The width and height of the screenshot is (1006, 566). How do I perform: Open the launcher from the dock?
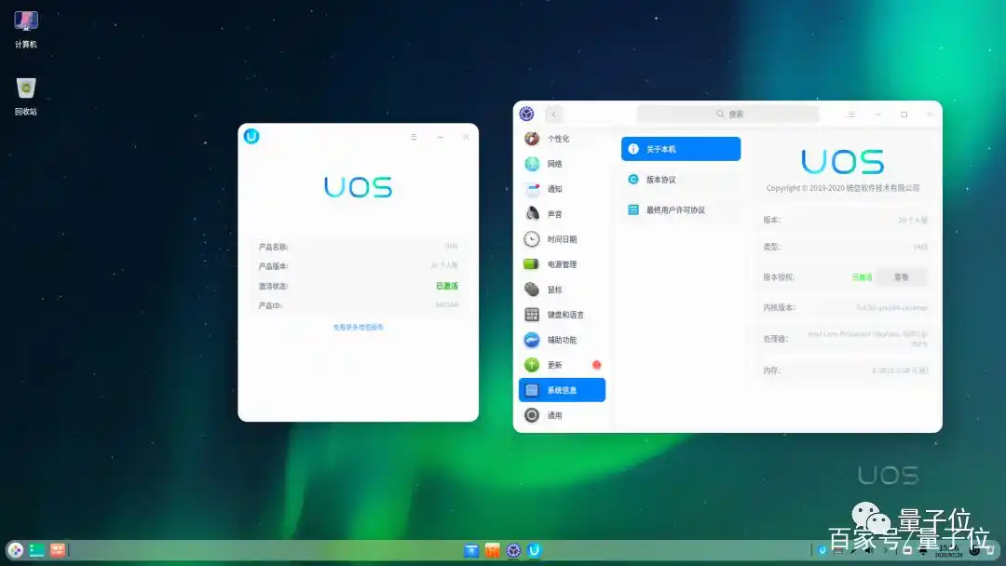[16, 550]
